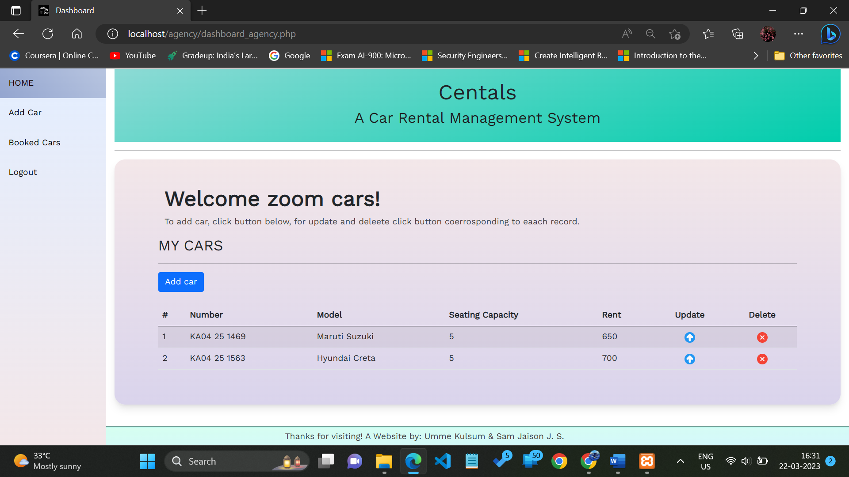Click Logout in the sidebar
This screenshot has height=477, width=849.
[23, 172]
